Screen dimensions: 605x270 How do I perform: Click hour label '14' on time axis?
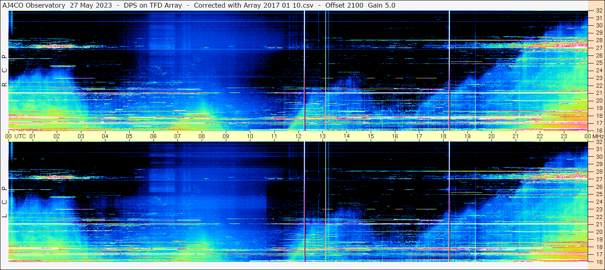click(x=347, y=136)
